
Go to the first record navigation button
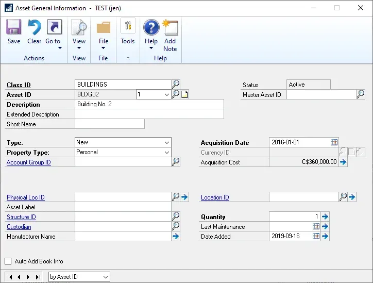[x=10, y=277]
